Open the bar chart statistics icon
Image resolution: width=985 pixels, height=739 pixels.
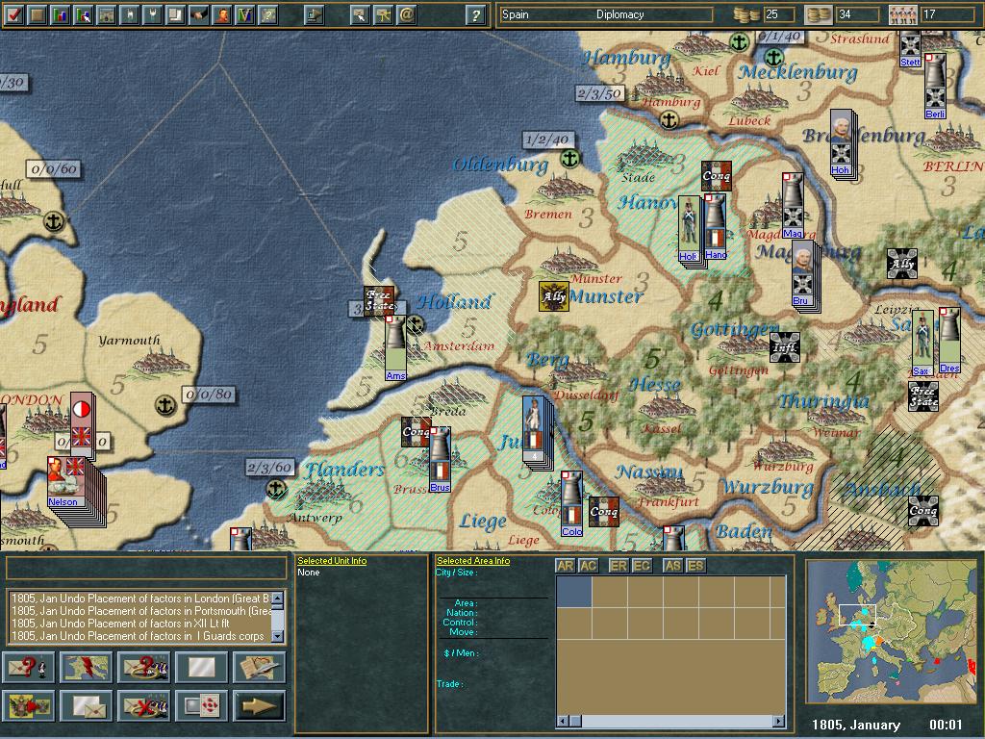(61, 14)
